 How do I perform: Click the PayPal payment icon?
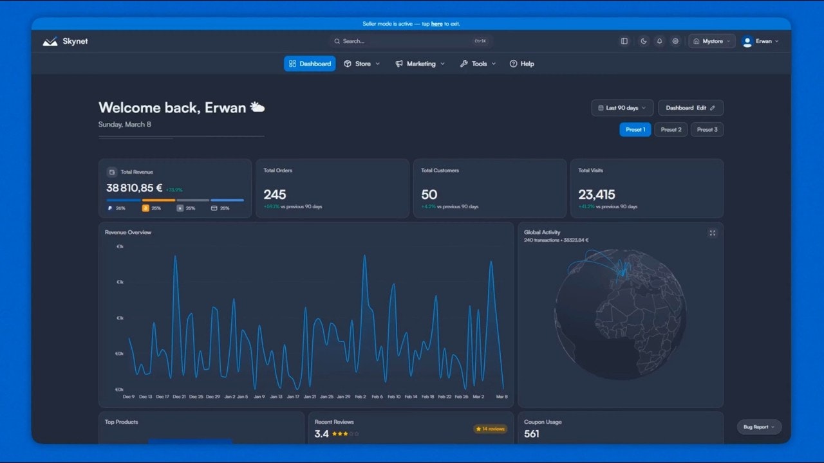point(110,208)
